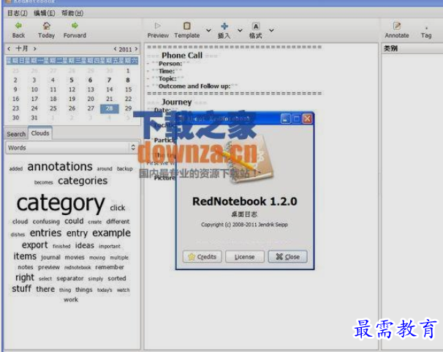The height and width of the screenshot is (352, 443).
Task: Click the blue plus Insert icon
Action: coord(224,26)
